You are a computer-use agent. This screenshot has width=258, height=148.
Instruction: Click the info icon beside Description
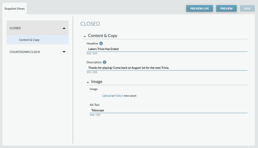pos(105,62)
